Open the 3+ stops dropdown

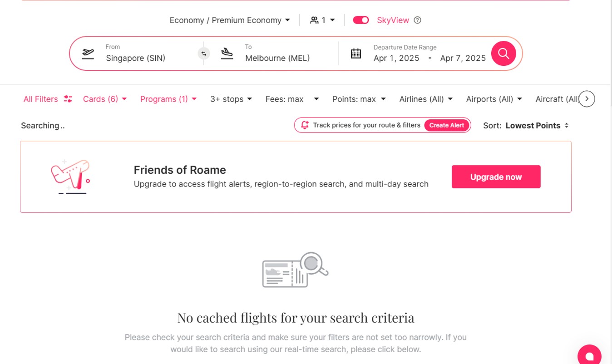231,99
